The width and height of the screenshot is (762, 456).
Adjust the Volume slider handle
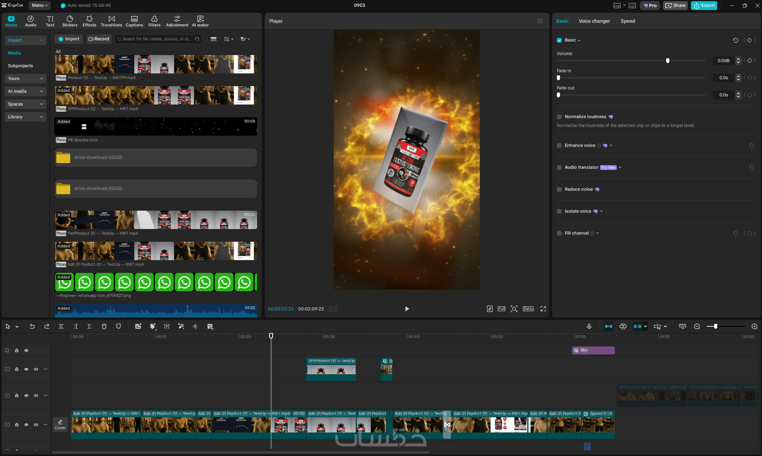coord(668,61)
